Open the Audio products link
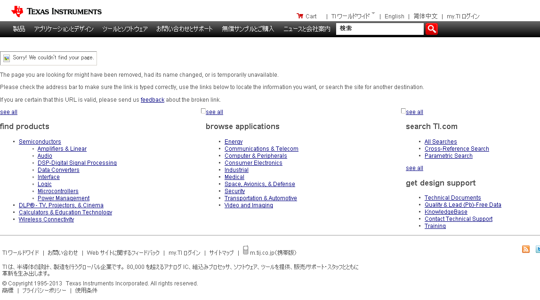This screenshot has width=540, height=300. point(45,156)
